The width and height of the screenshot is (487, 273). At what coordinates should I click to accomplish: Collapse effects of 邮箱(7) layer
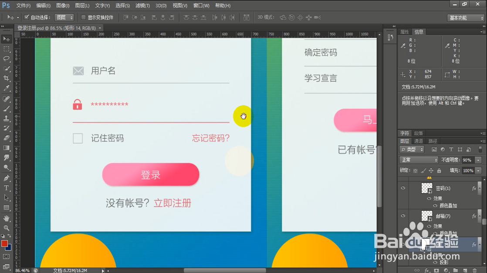point(480,216)
